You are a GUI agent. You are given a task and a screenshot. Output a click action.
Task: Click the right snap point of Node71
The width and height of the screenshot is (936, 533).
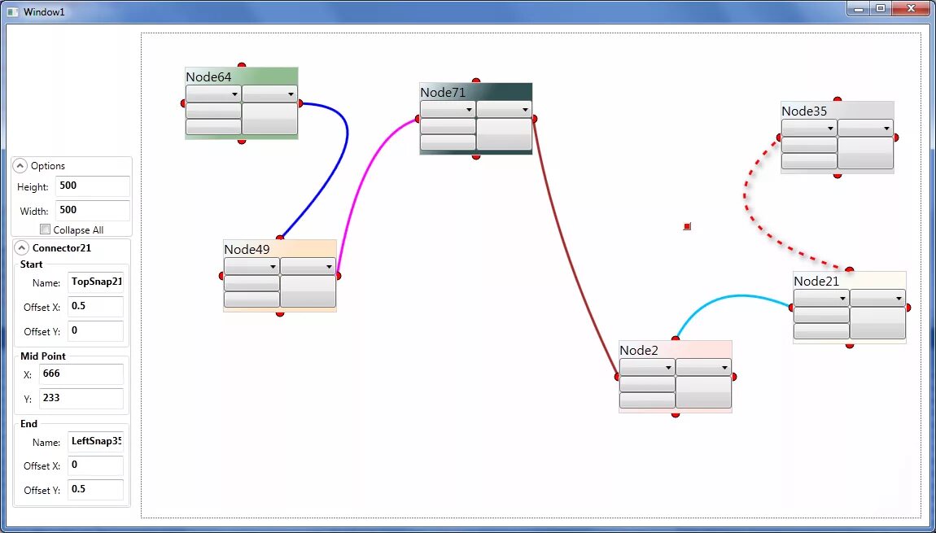[x=534, y=120]
